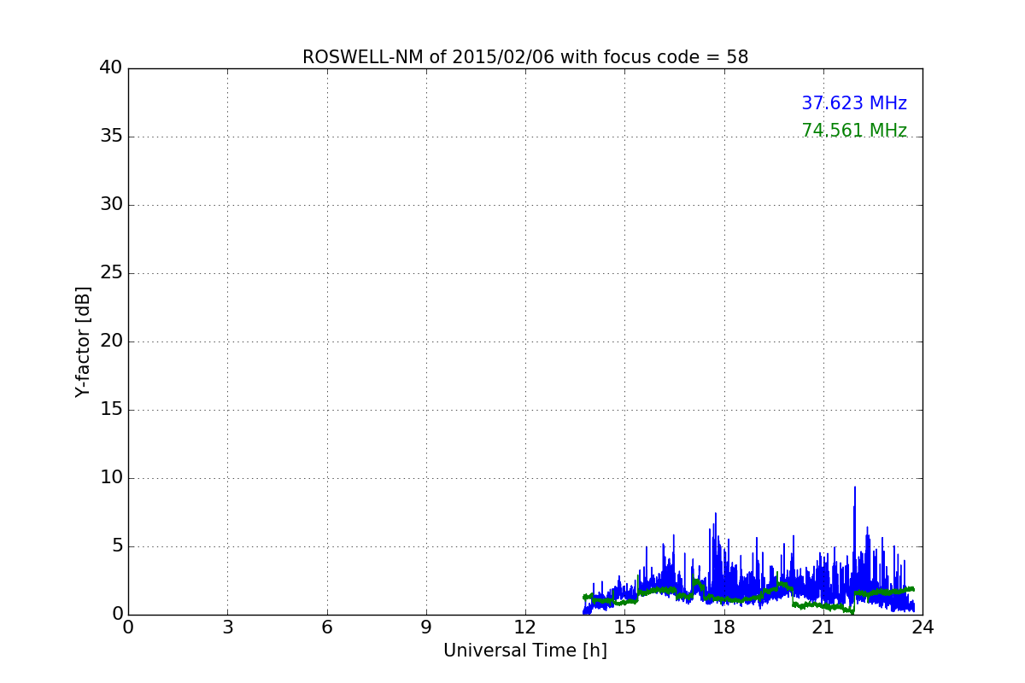Click the y-axis tick label '30'
Viewport: 1025px width, 683px height.
pyautogui.click(x=111, y=205)
